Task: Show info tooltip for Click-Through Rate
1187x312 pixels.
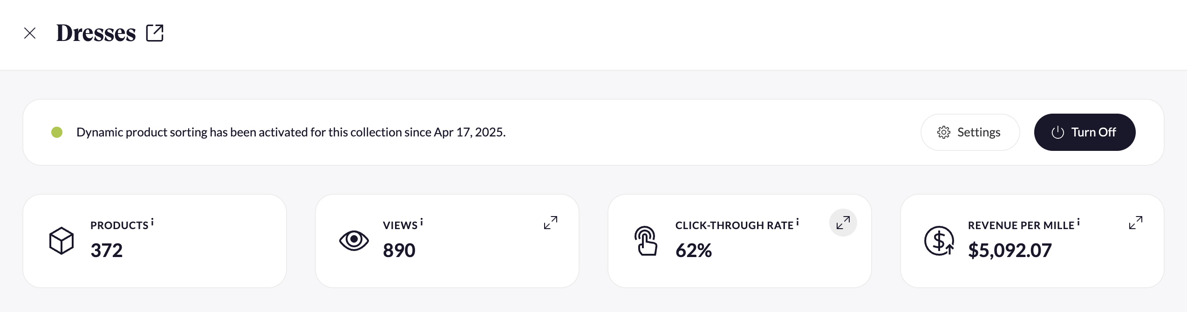Action: [x=798, y=223]
